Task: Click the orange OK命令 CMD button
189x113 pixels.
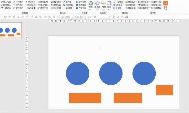Action: point(165,6)
